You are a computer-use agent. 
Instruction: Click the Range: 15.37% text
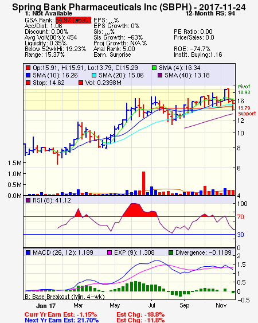coord(45,55)
